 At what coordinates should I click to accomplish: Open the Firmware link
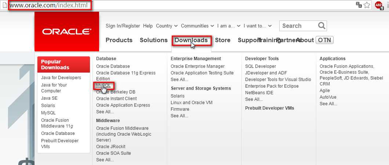pos(180,109)
